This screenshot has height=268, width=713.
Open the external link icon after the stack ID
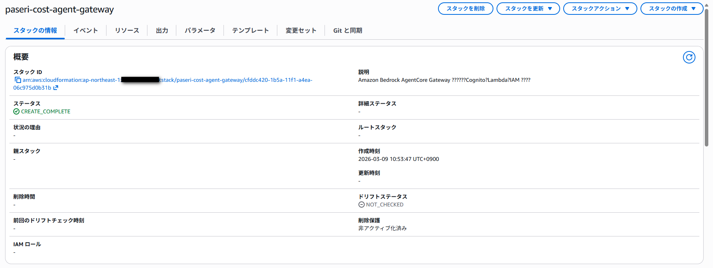click(56, 88)
